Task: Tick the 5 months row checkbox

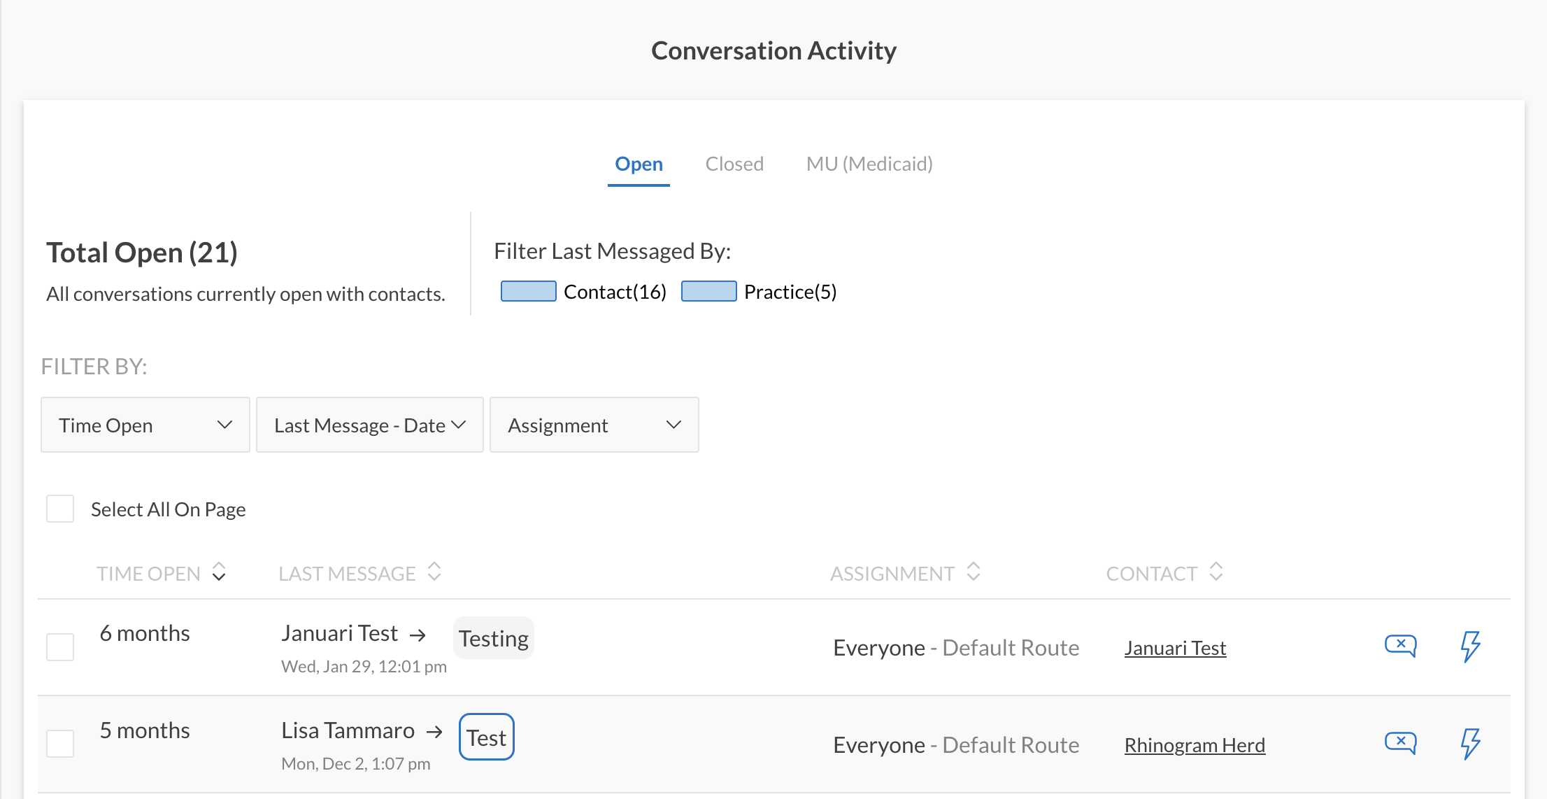Action: coord(60,744)
